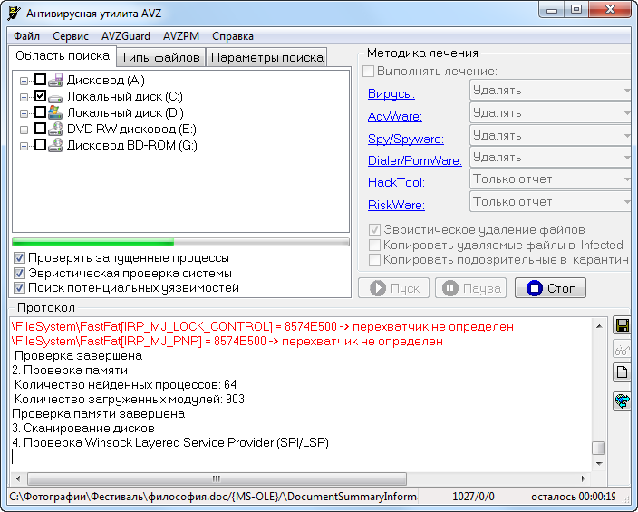Switch to the Параметры поиска tab
This screenshot has height=512, width=638.
pyautogui.click(x=267, y=58)
